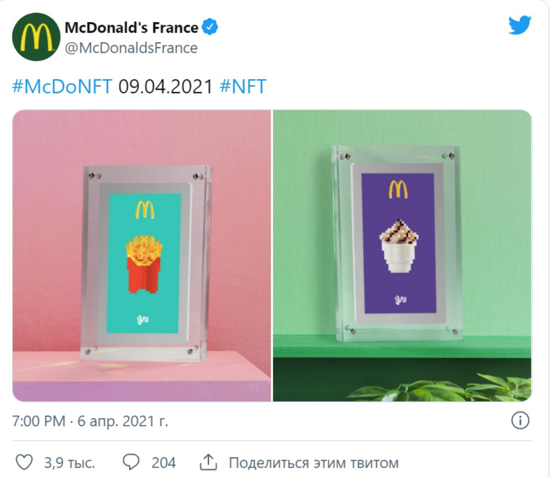Click the Twitter bird logo
Viewport: 550px width, 478px height.
coord(520,25)
